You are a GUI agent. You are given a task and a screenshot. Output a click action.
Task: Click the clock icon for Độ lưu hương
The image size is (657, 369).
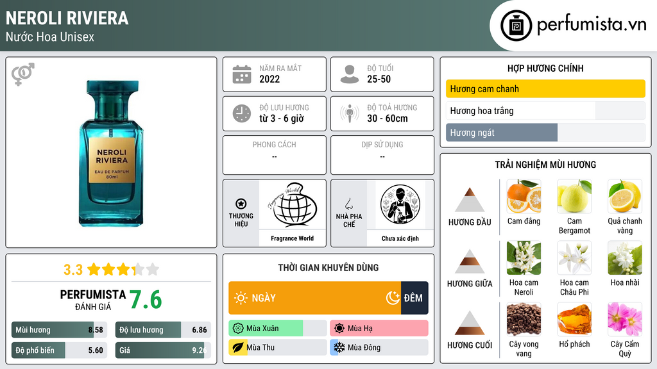(x=242, y=113)
